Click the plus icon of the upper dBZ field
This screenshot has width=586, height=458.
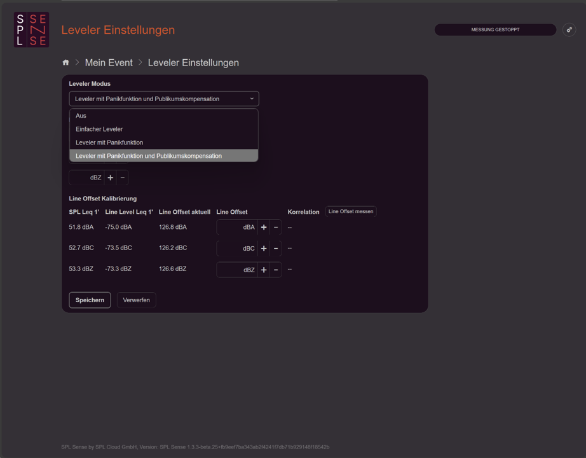[x=110, y=177]
